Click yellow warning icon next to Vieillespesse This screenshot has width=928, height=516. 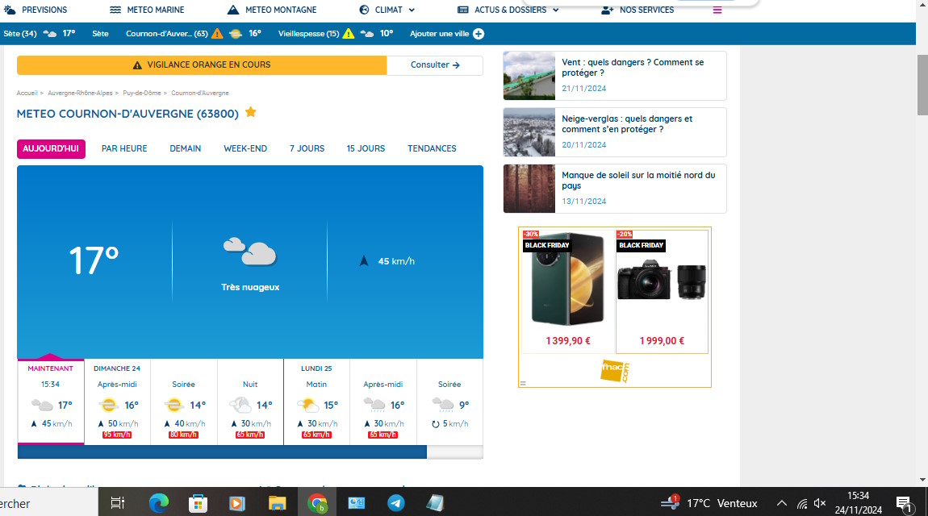point(349,34)
